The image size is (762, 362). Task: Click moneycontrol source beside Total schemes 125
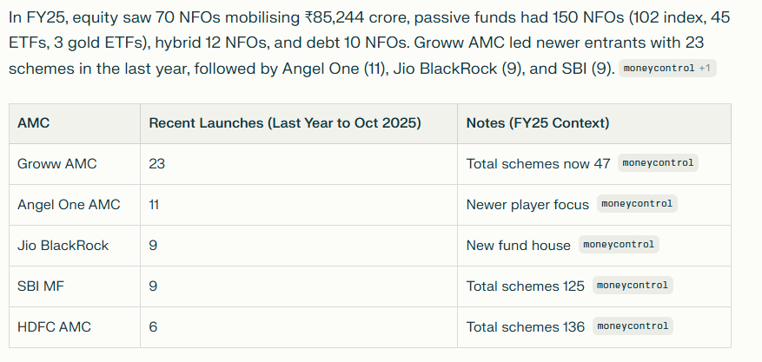click(x=633, y=286)
